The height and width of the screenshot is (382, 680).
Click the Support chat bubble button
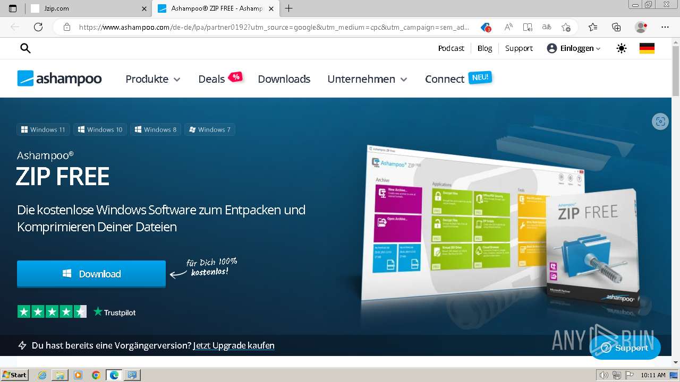click(625, 348)
